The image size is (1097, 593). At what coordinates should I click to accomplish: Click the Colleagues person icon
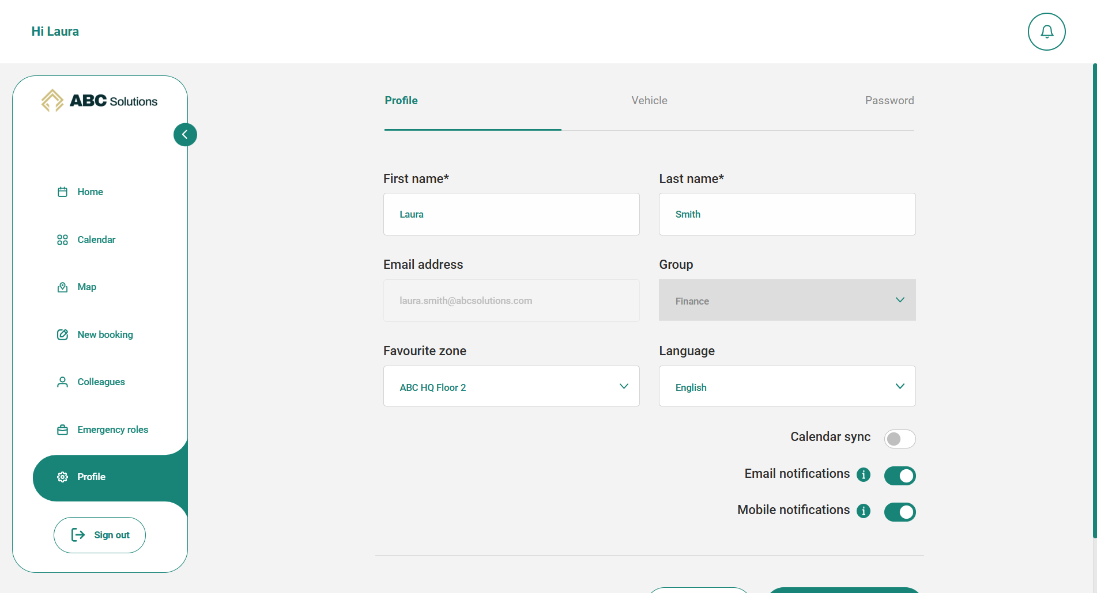pyautogui.click(x=63, y=382)
